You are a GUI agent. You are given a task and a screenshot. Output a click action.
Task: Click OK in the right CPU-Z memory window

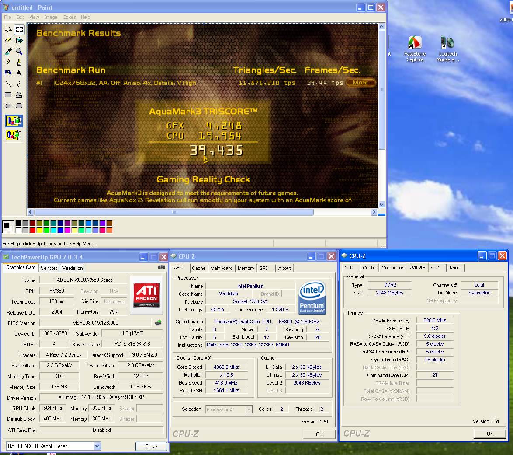(490, 434)
